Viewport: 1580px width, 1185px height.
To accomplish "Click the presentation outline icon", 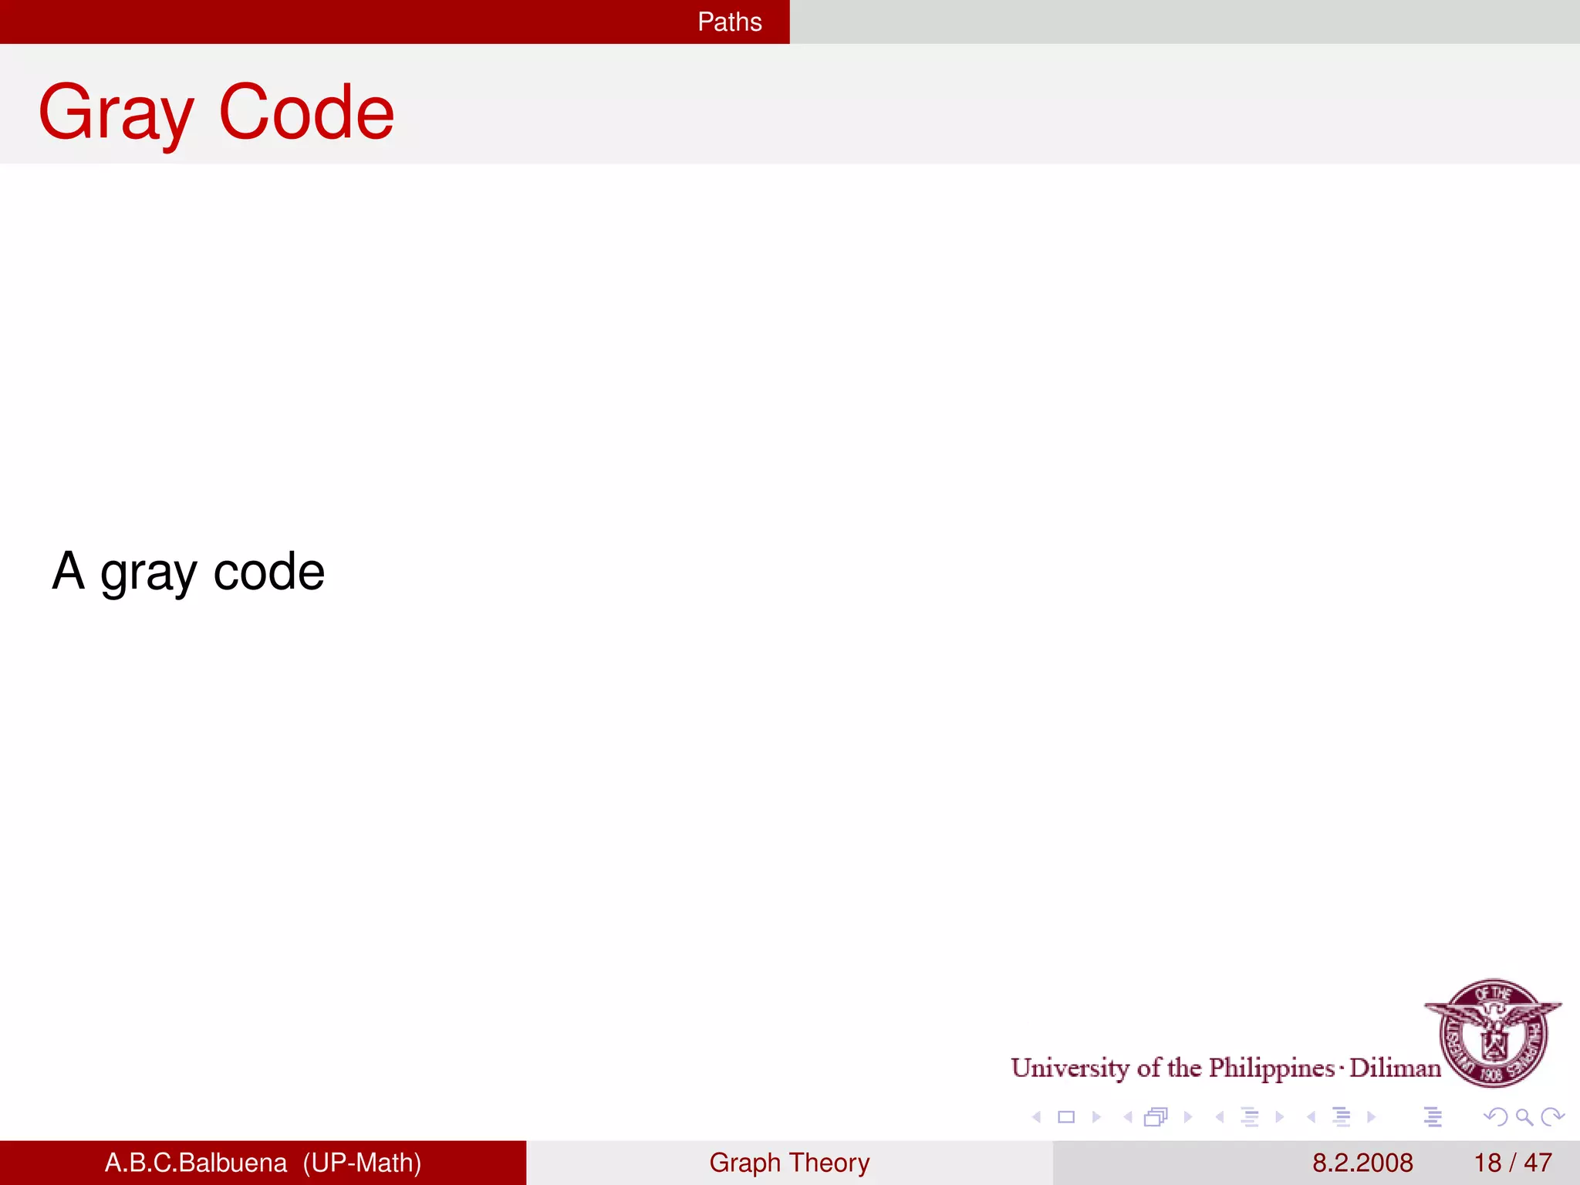I will (1433, 1116).
